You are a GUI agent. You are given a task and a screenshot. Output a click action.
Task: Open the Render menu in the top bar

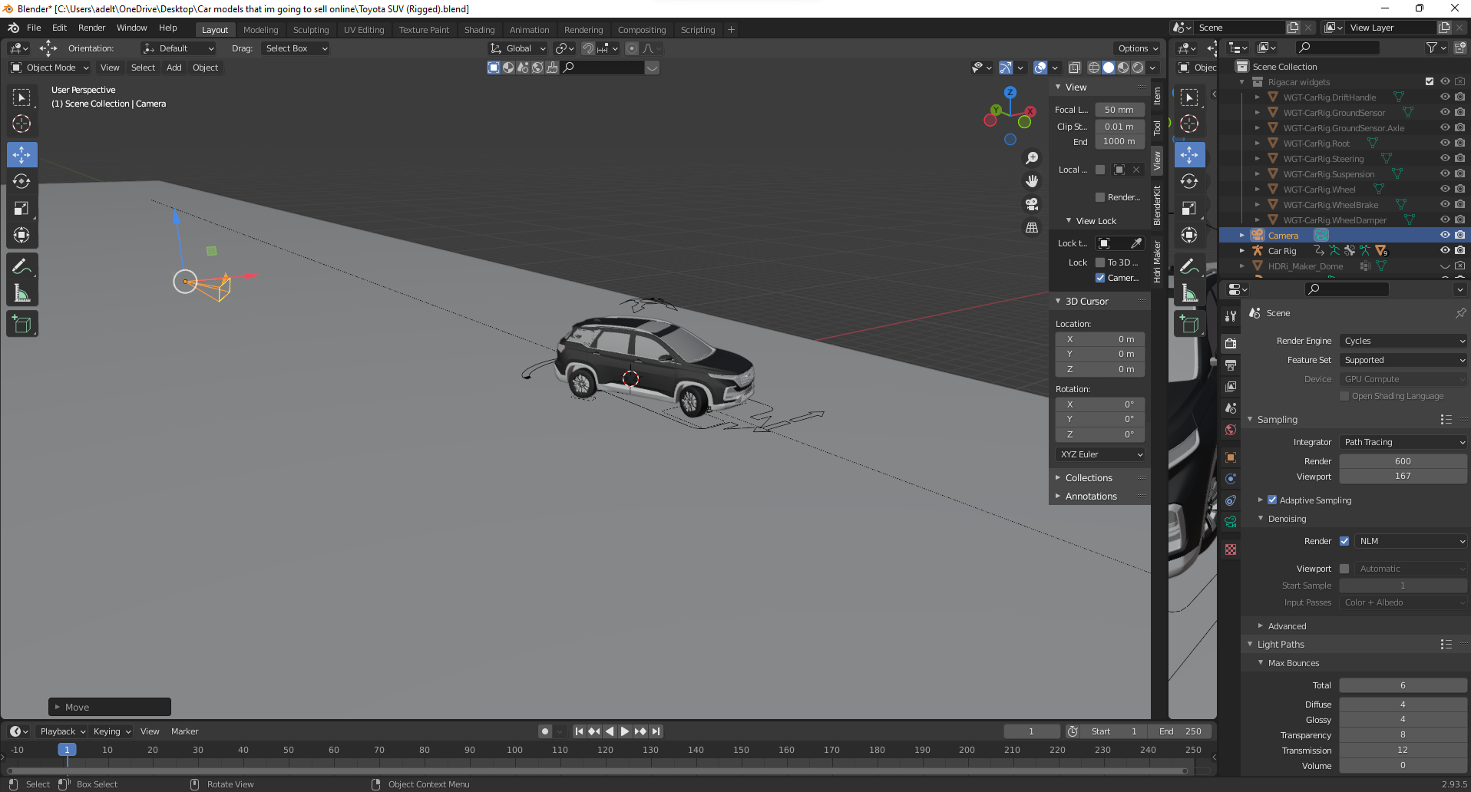92,28
